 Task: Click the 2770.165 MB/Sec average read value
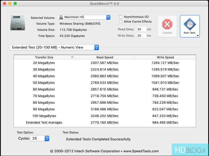(x=105, y=123)
